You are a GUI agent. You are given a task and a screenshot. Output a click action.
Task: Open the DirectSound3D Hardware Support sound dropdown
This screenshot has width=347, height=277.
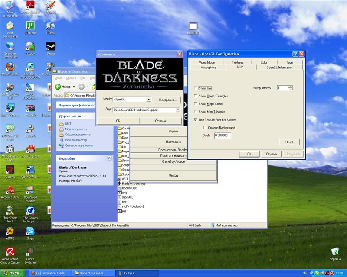coord(177,110)
